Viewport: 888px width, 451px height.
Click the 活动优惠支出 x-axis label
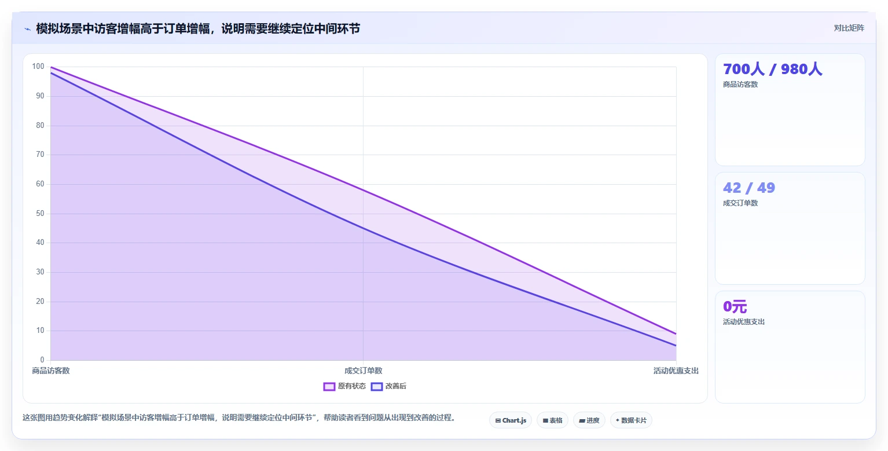(676, 371)
